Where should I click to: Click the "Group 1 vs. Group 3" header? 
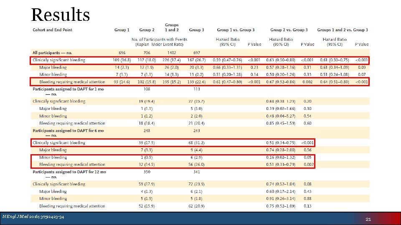click(x=236, y=30)
